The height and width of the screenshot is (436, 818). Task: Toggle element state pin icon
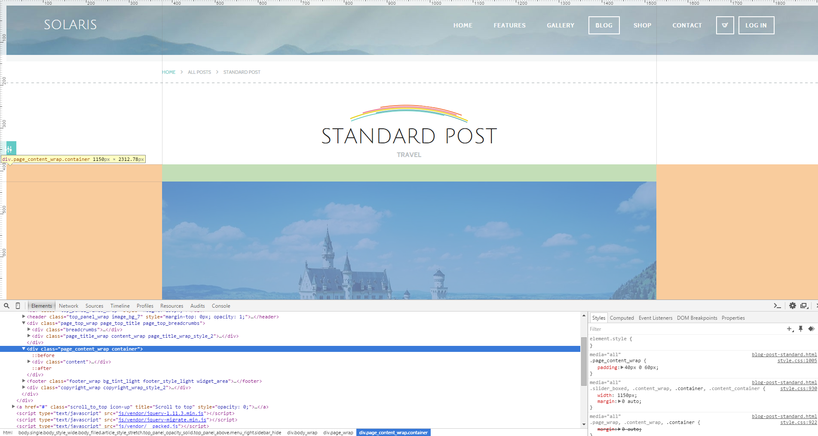pyautogui.click(x=800, y=329)
